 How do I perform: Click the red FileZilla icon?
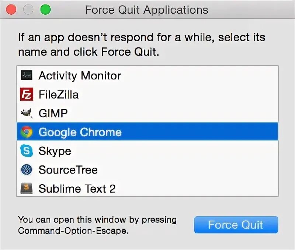click(x=27, y=94)
